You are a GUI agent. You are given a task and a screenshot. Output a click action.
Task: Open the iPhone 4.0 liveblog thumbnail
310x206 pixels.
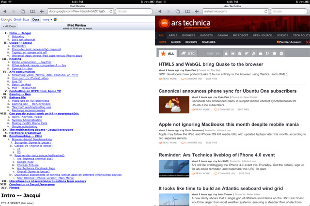coord(174,168)
